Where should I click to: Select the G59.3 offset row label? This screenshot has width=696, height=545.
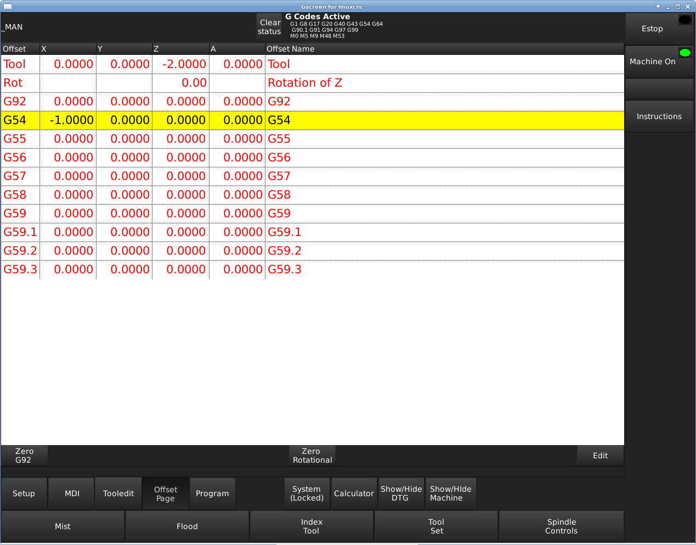pos(20,269)
